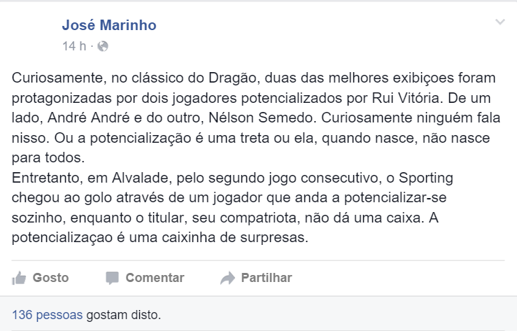Click the globe public privacy icon
Viewport: 517px width, 331px height.
[103, 47]
